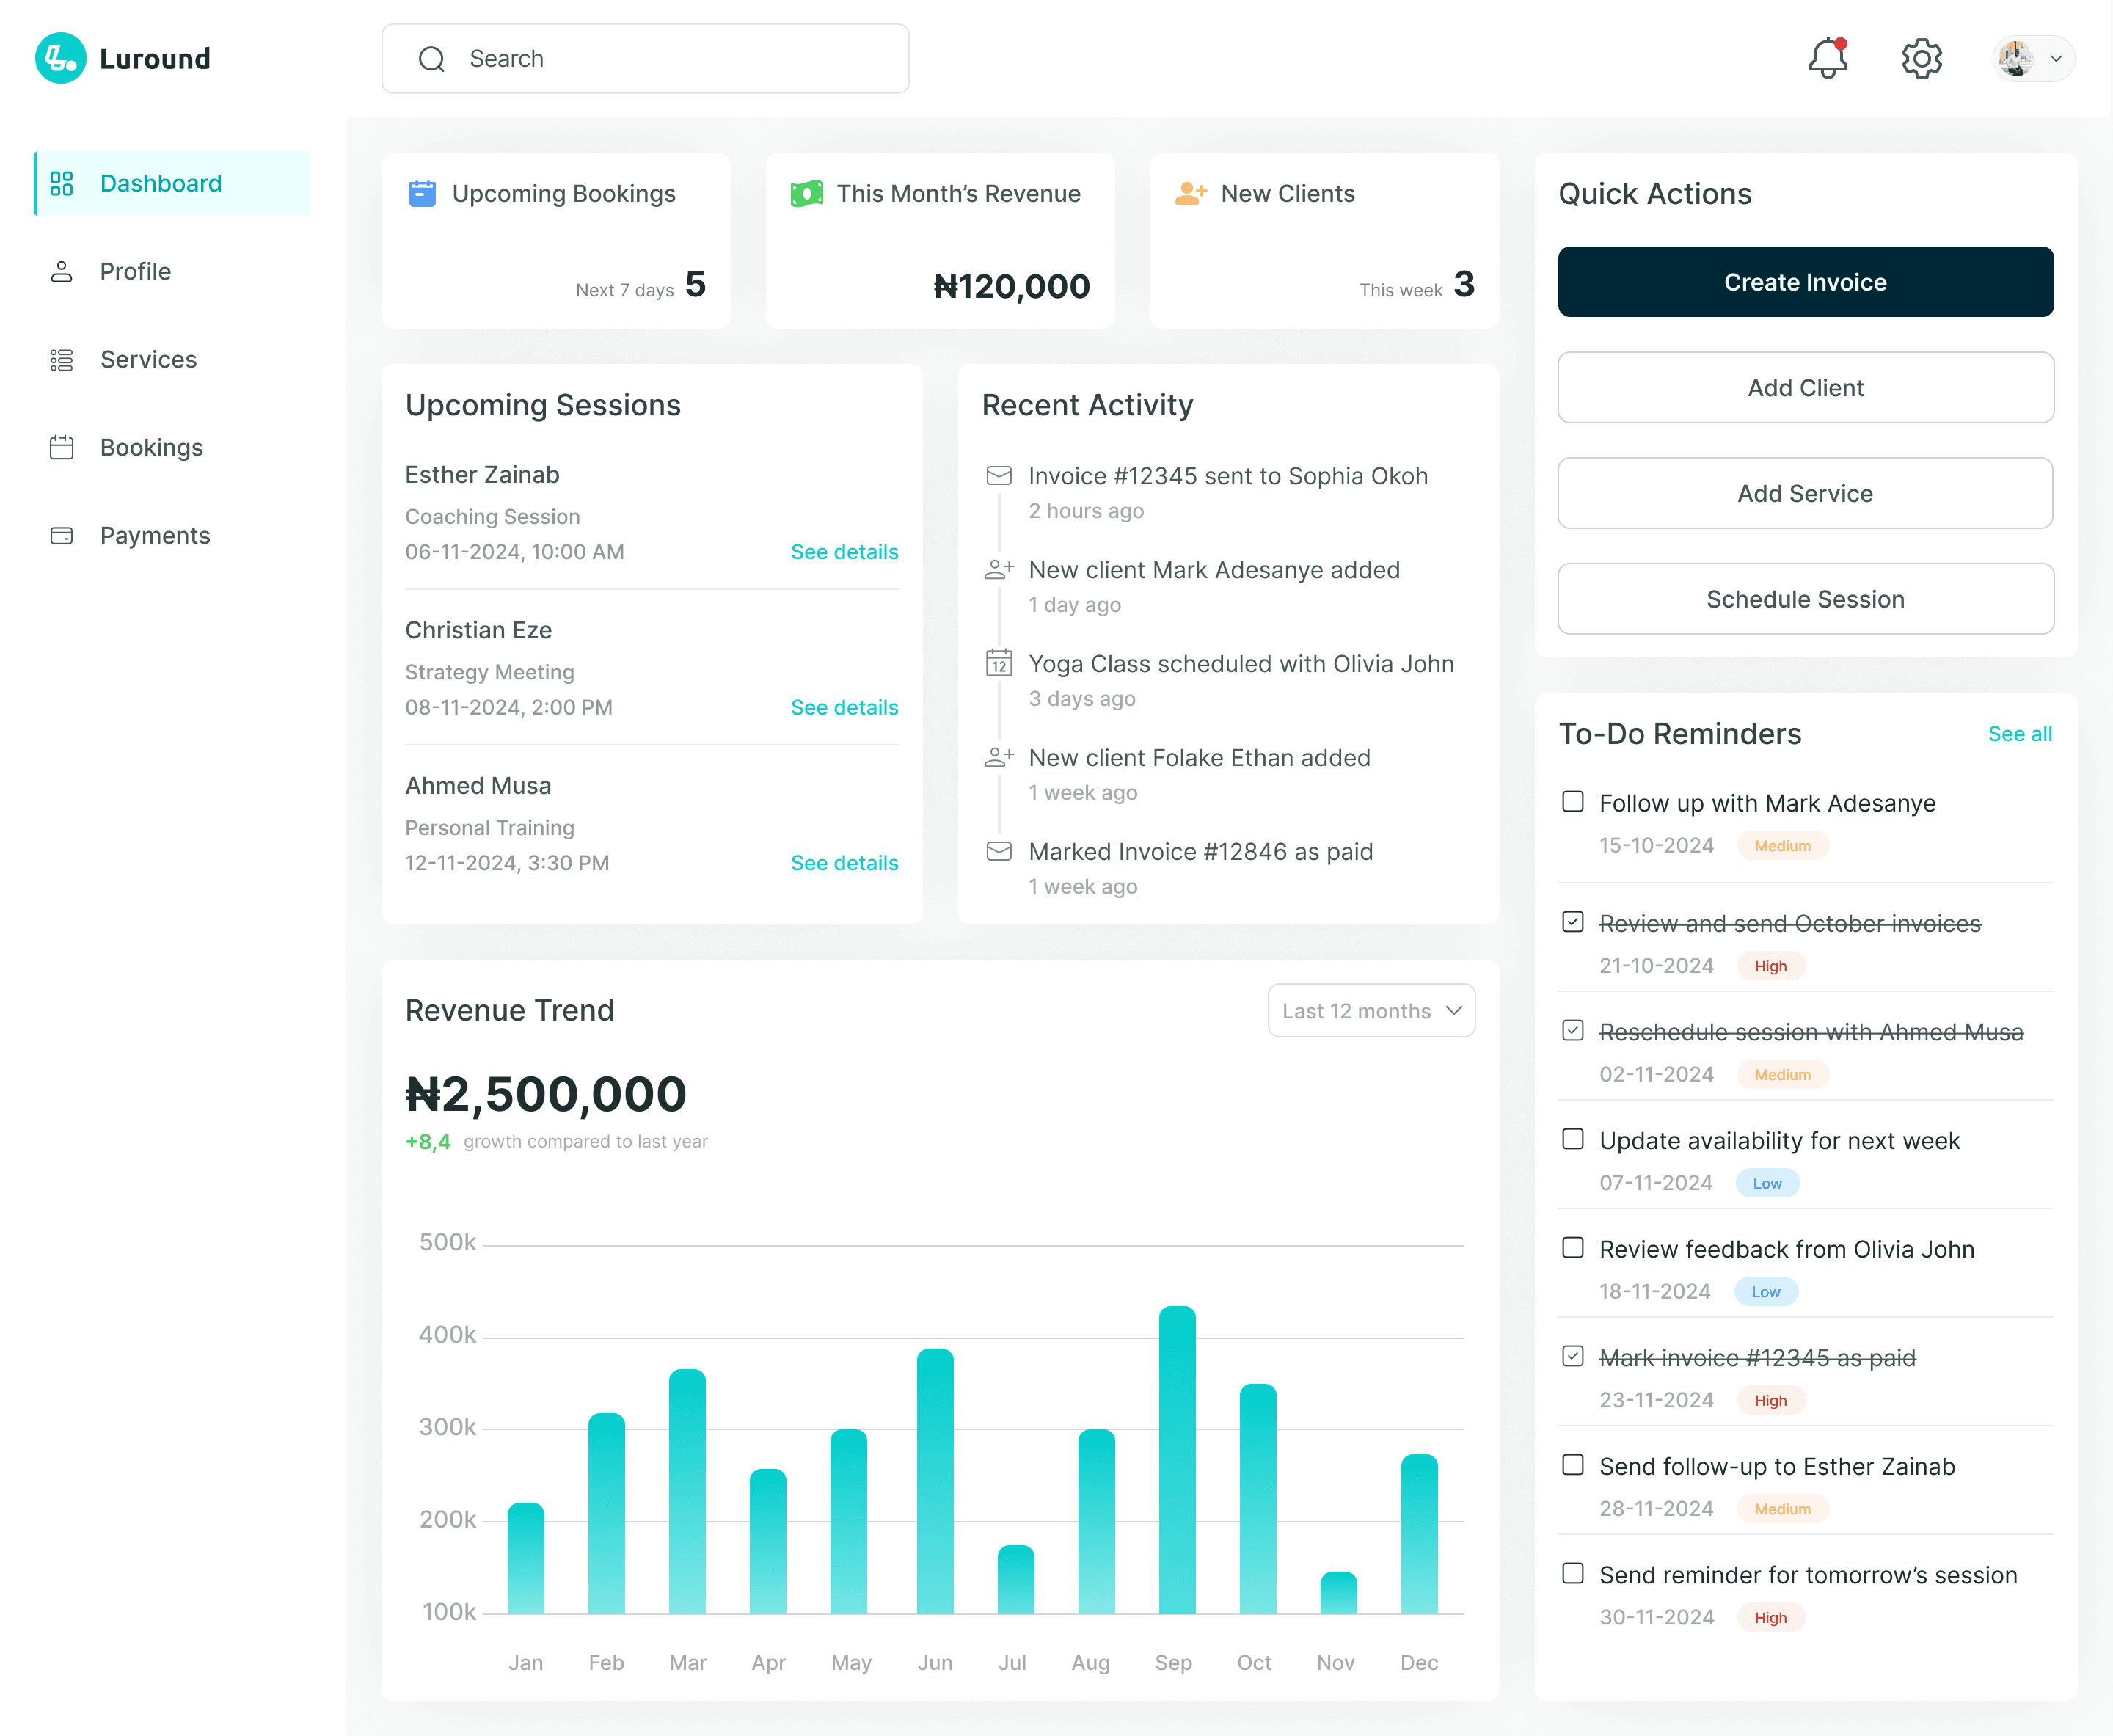Click the search magnifier icon

pos(431,59)
